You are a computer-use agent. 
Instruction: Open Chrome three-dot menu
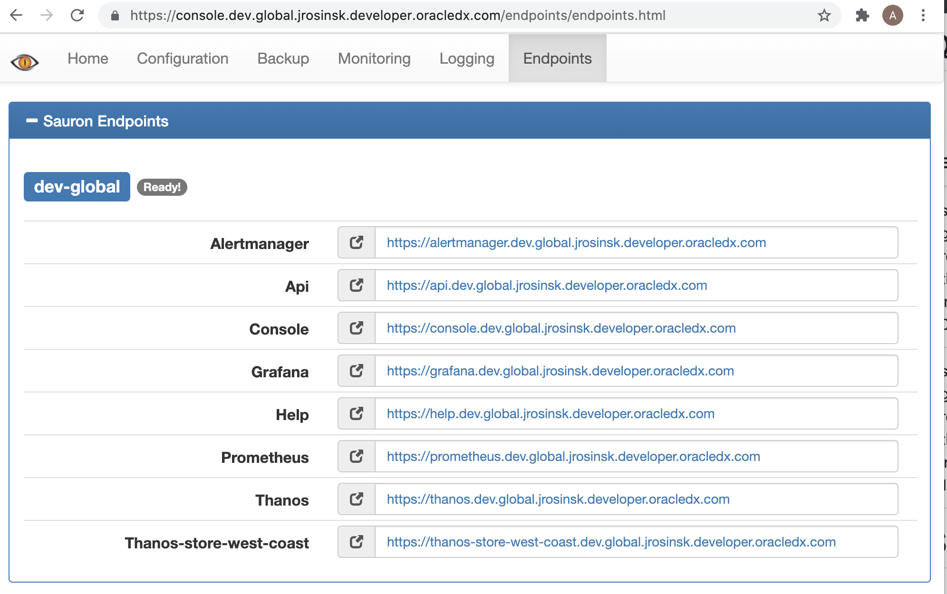(x=923, y=16)
